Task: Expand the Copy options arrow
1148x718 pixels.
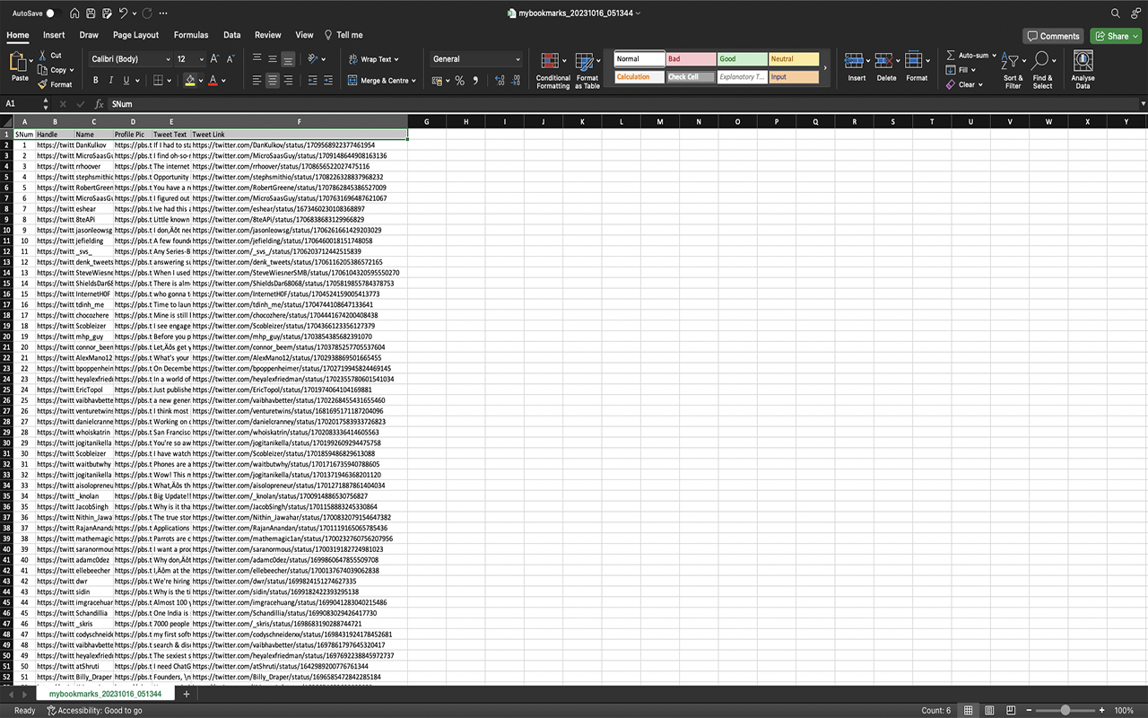Action: (x=72, y=70)
